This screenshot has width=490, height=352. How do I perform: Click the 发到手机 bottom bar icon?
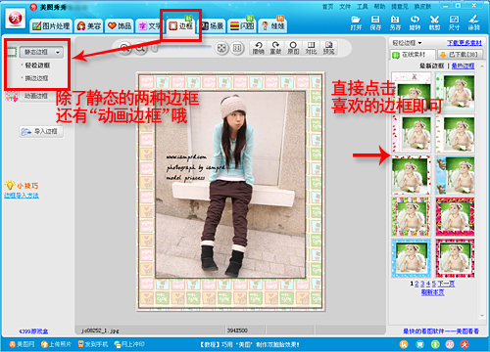click(93, 344)
